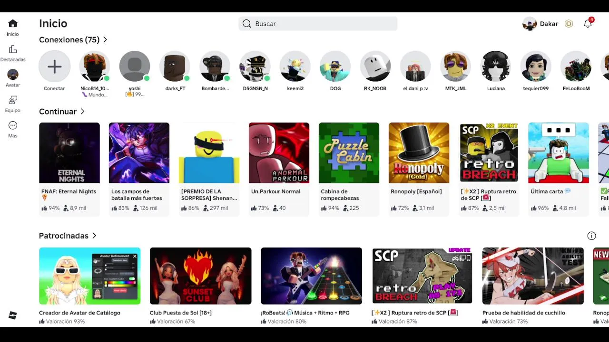Screen dimensions: 609x342
Task: Select friend yoshi's avatar
Action: 135,66
